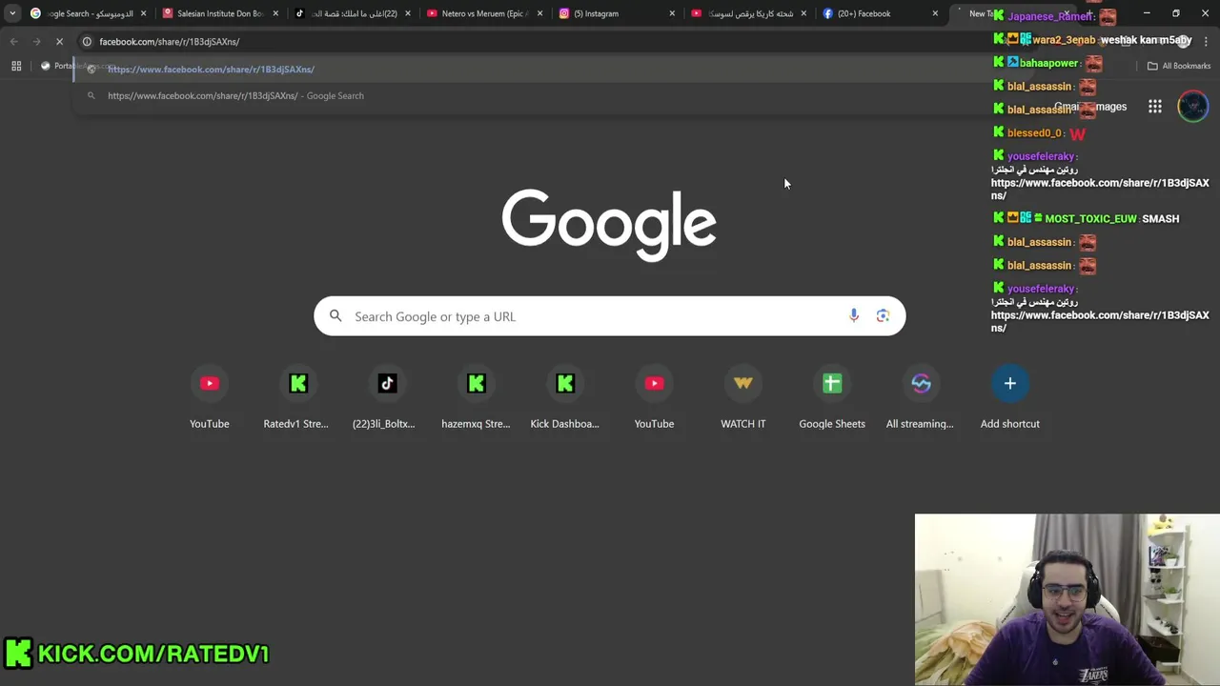Open the Kick Dashboard shortcut
This screenshot has height=686, width=1220.
click(x=565, y=398)
